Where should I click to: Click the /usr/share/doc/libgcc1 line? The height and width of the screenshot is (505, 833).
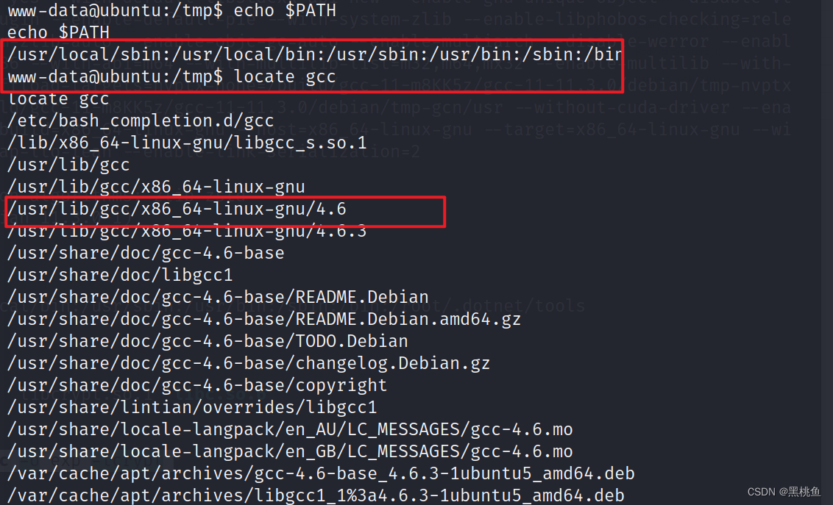tap(120, 275)
